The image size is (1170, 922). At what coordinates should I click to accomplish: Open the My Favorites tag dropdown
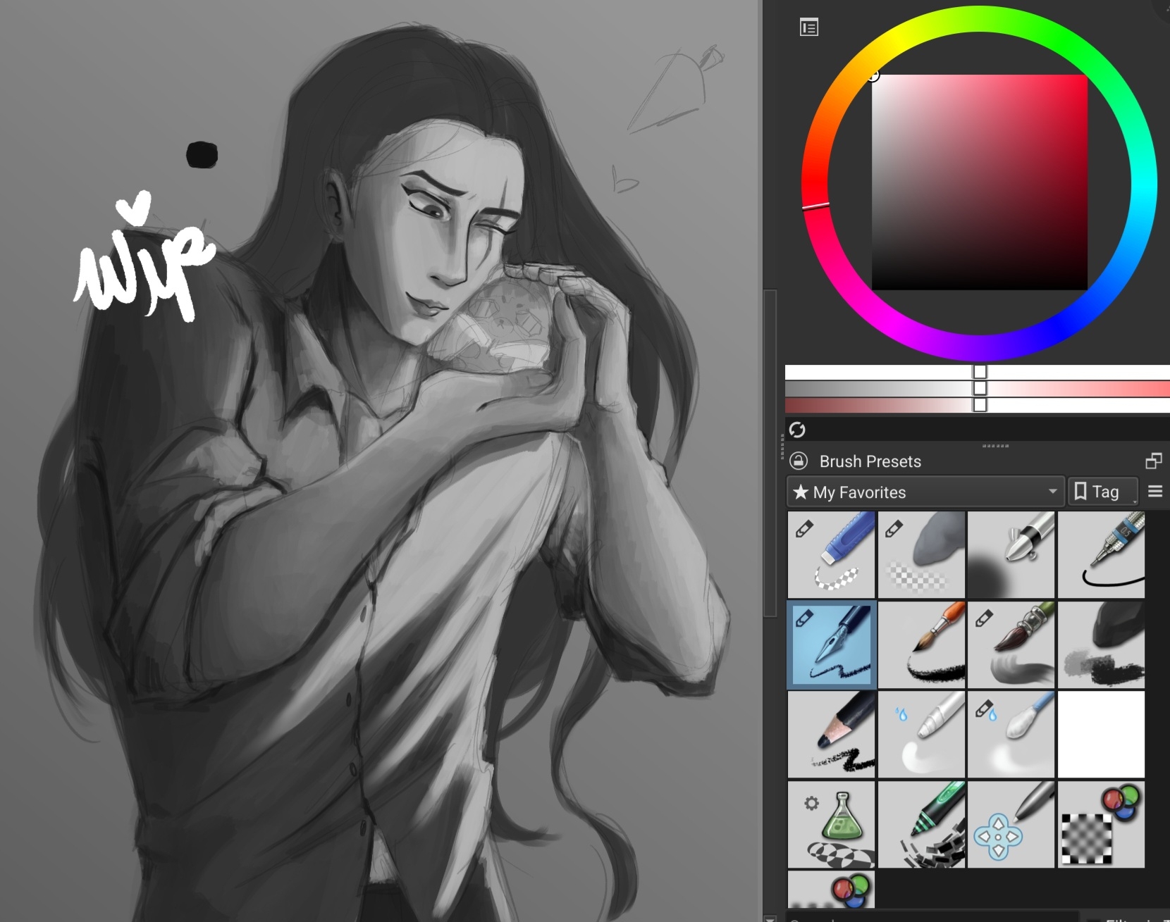coord(924,492)
